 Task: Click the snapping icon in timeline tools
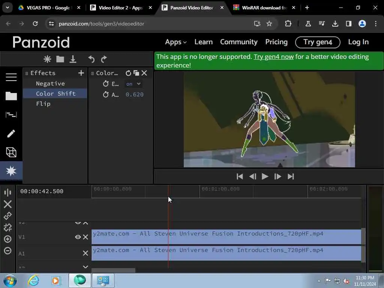click(x=7, y=228)
